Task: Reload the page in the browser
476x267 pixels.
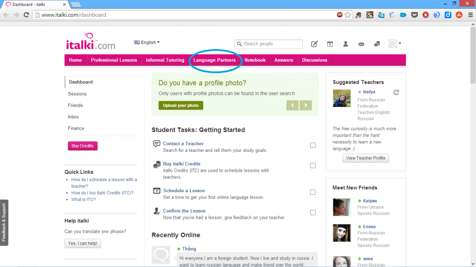Action: 26,14
